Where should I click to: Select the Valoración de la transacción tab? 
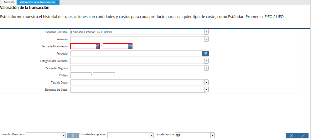point(37,2)
